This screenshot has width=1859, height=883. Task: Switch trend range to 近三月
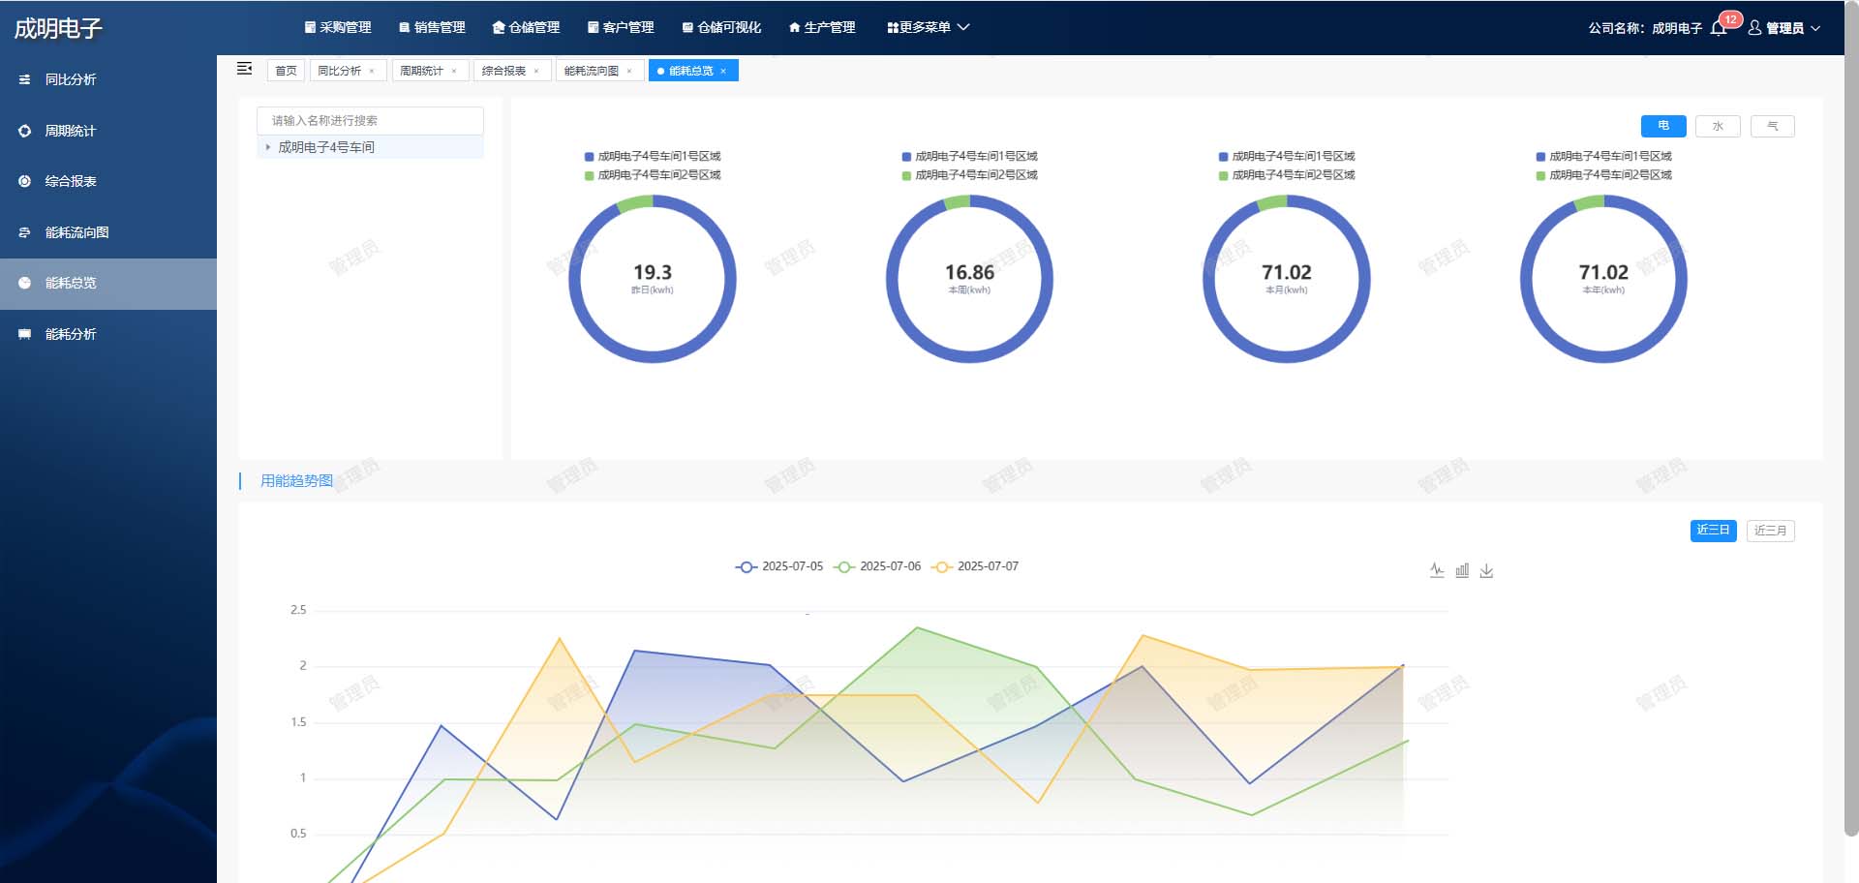pyautogui.click(x=1770, y=531)
